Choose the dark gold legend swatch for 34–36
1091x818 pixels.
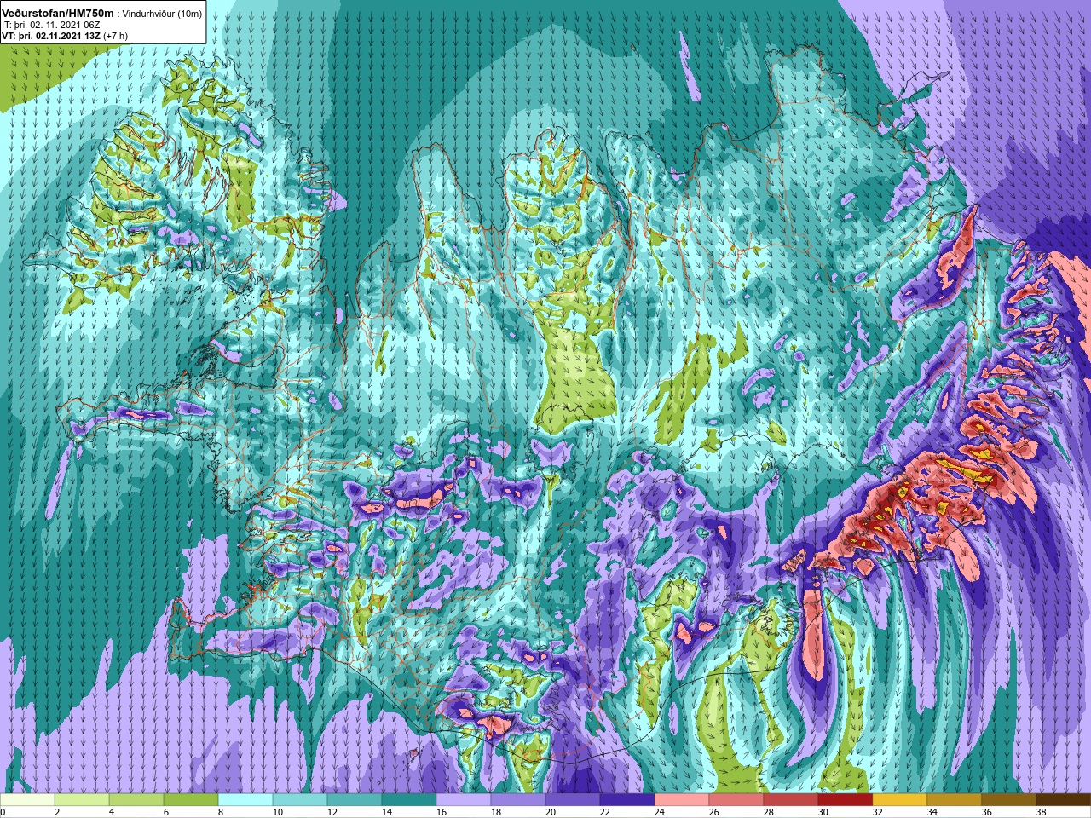coord(955,800)
